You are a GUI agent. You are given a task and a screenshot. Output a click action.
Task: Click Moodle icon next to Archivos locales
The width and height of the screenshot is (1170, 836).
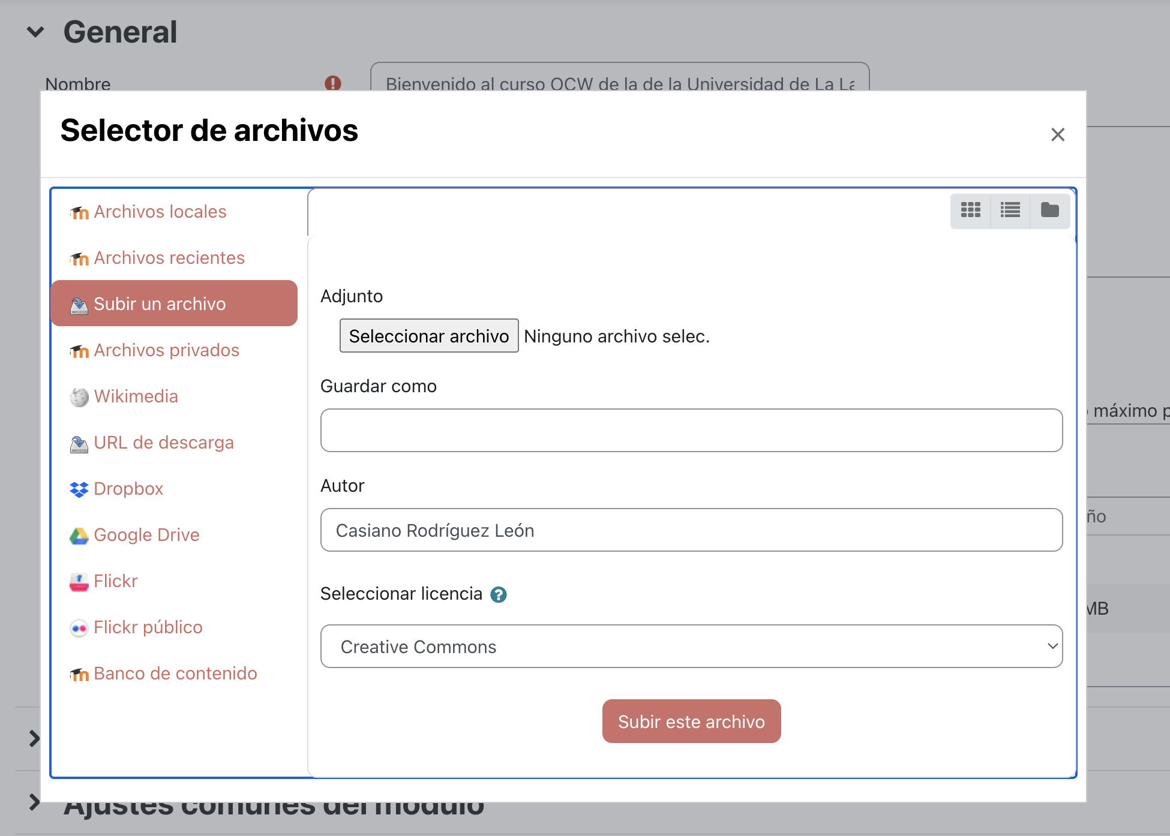pos(79,212)
